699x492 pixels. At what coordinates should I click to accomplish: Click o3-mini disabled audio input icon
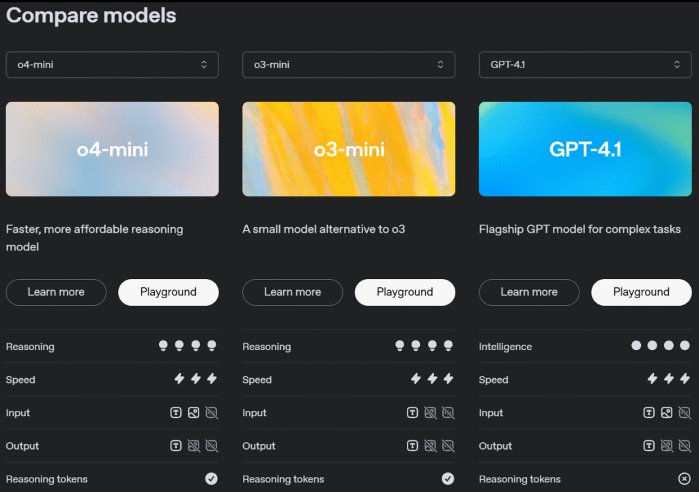[x=448, y=413]
